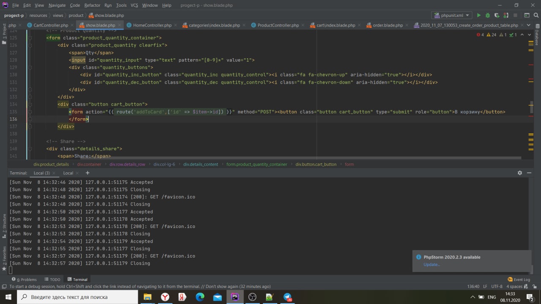Select the second Local terminal tab
The width and height of the screenshot is (541, 304).
68,173
